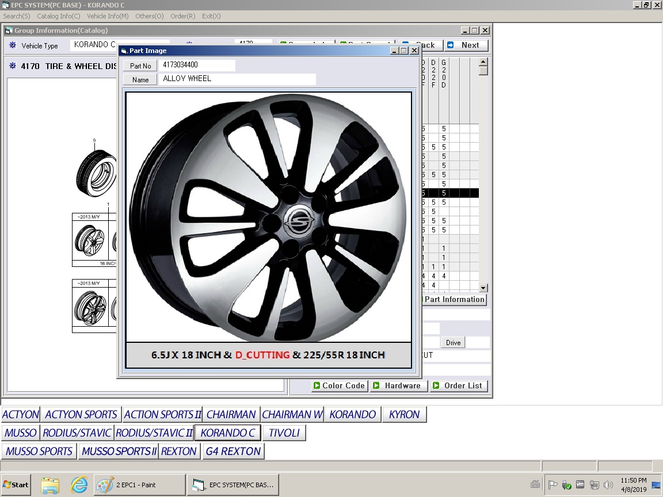Click the Order List green arrow icon
663x497 pixels.
(x=436, y=385)
